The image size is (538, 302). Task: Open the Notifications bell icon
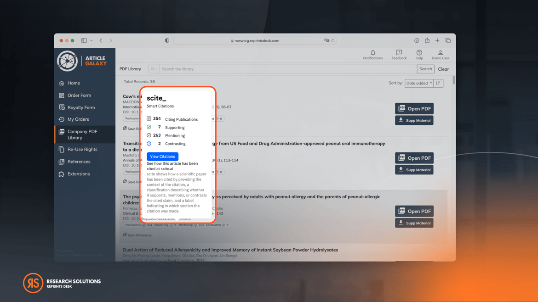[373, 53]
